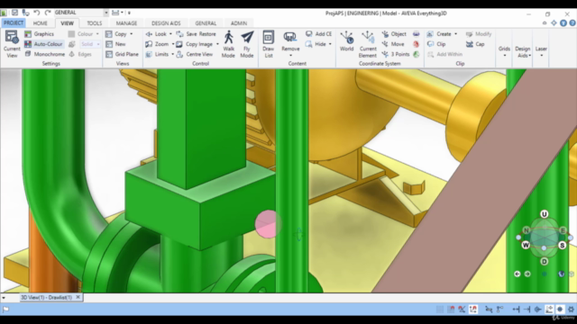The height and width of the screenshot is (324, 577).
Task: Switch to the TOOLS tab
Action: coord(94,23)
